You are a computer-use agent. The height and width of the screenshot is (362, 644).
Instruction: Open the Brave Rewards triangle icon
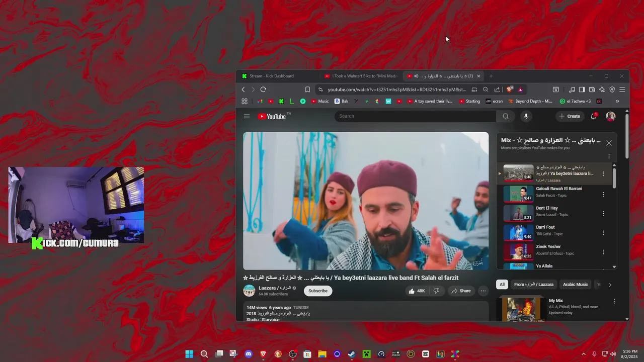click(x=520, y=89)
